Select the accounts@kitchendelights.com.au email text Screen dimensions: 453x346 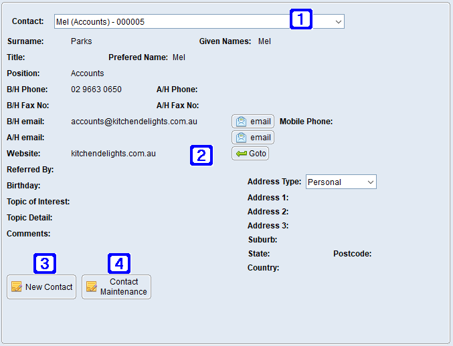pyautogui.click(x=134, y=122)
